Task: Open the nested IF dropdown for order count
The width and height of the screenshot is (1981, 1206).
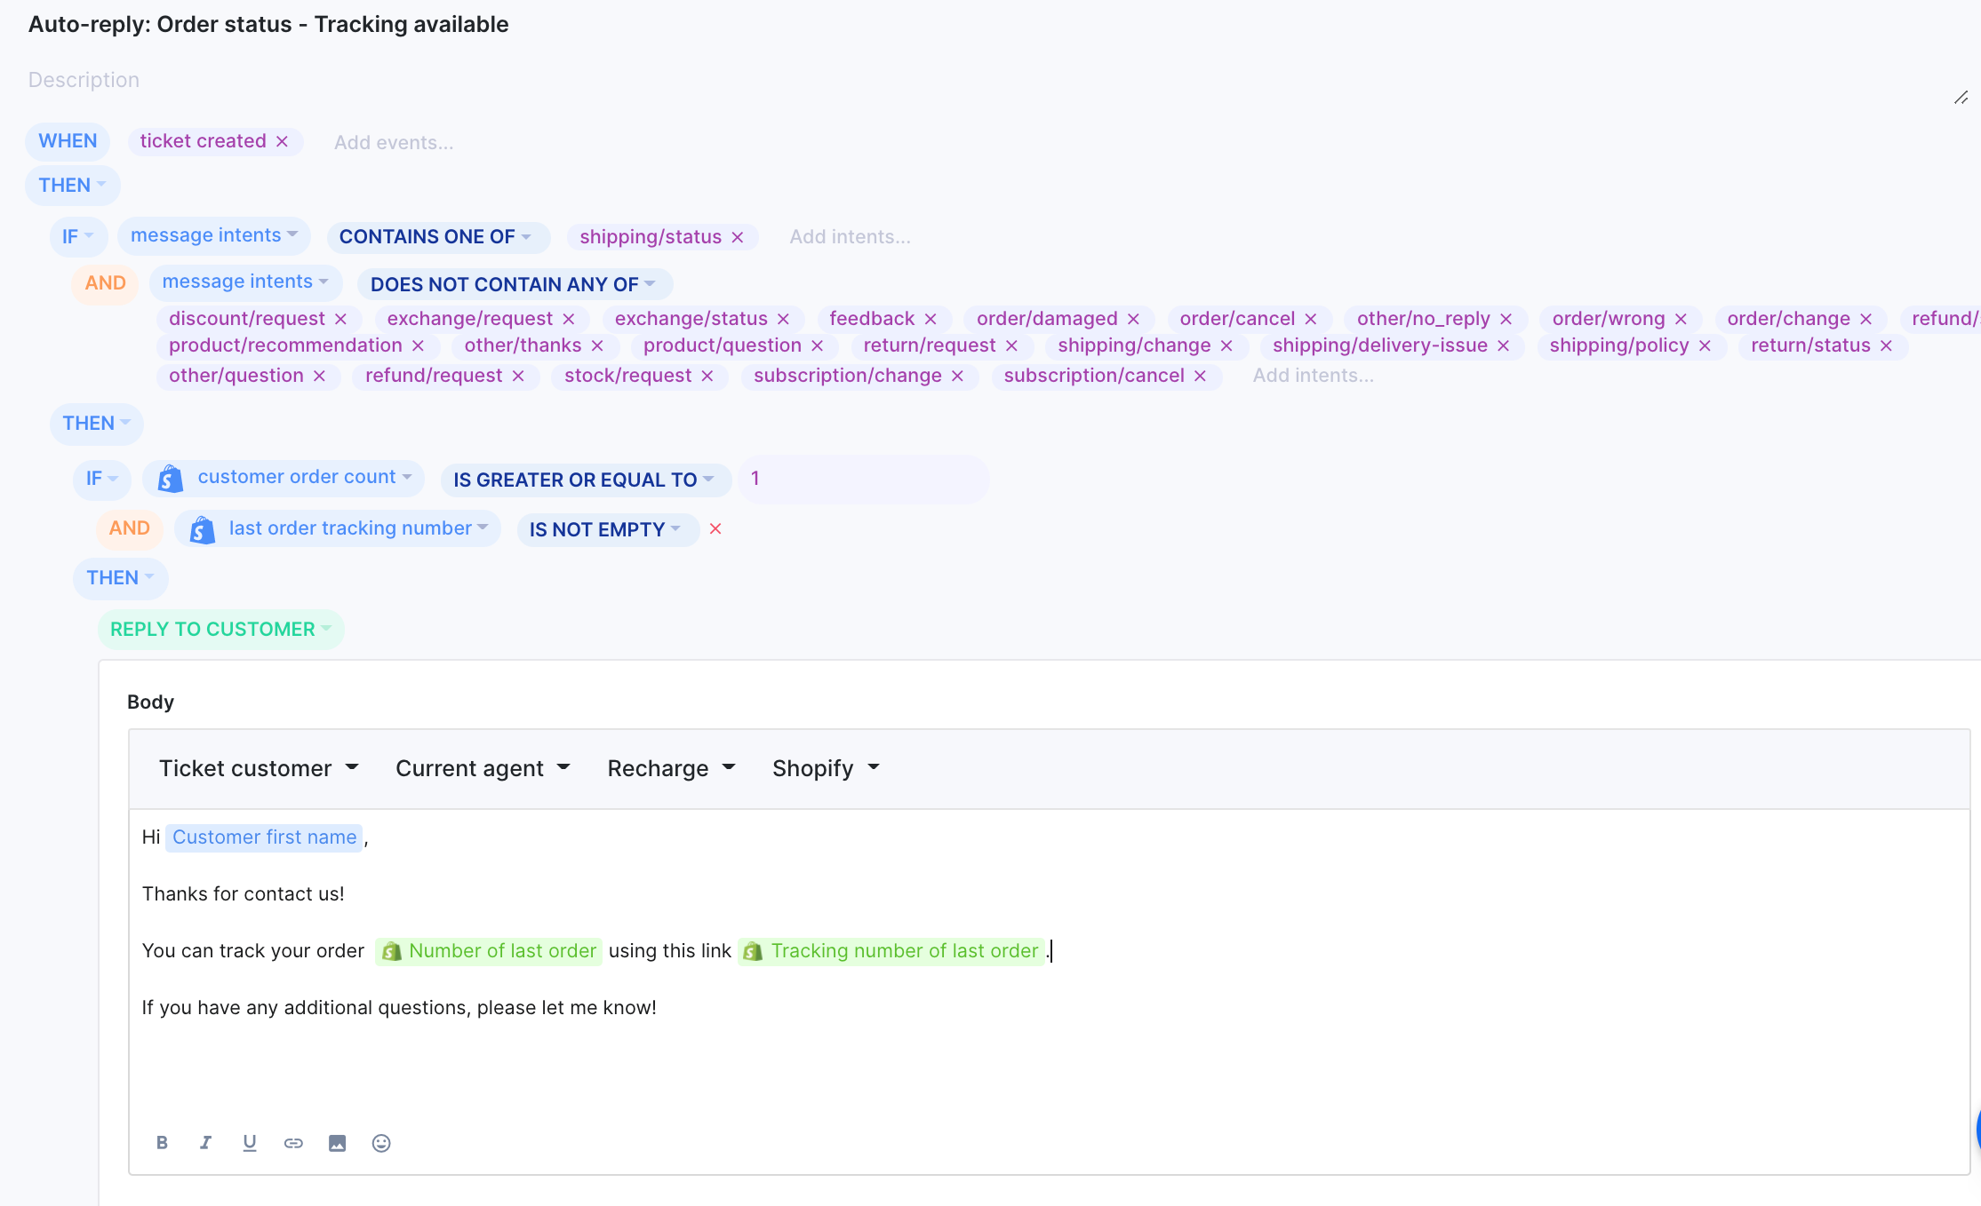Action: [x=102, y=479]
